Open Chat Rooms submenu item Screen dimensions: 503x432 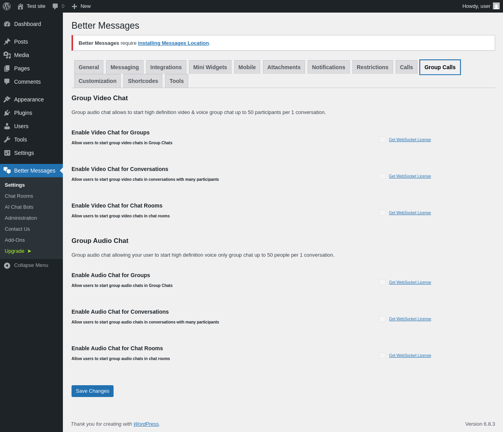(19, 196)
